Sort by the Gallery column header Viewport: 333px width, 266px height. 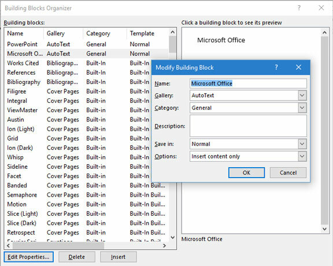pyautogui.click(x=63, y=34)
